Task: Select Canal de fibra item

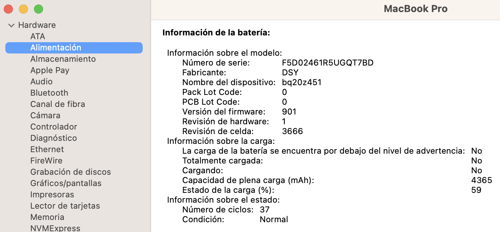Action: click(58, 104)
